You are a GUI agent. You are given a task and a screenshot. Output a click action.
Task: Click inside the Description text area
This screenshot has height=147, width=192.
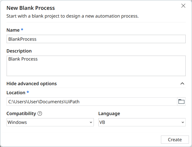(96, 66)
